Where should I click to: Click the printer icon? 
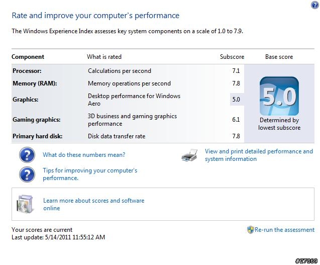coord(189,155)
